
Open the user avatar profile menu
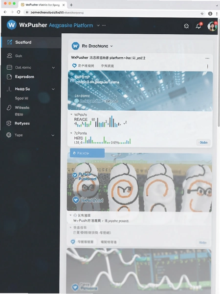pos(212,26)
